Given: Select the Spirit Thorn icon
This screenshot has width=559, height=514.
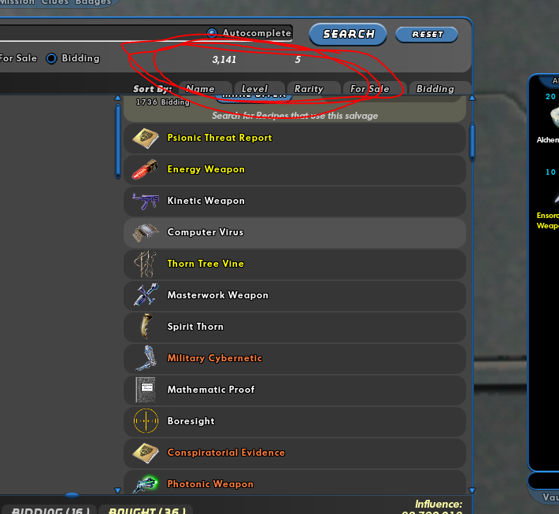Looking at the screenshot, I should click(x=146, y=326).
